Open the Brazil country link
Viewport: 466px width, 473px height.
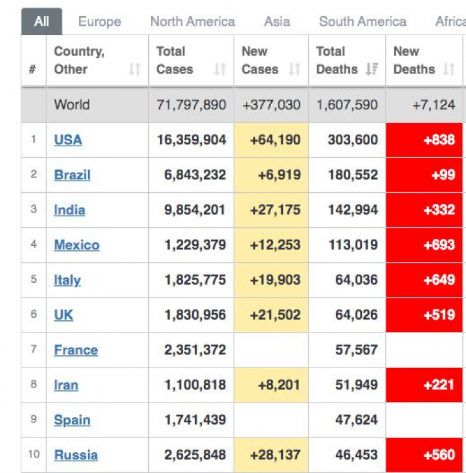point(72,175)
